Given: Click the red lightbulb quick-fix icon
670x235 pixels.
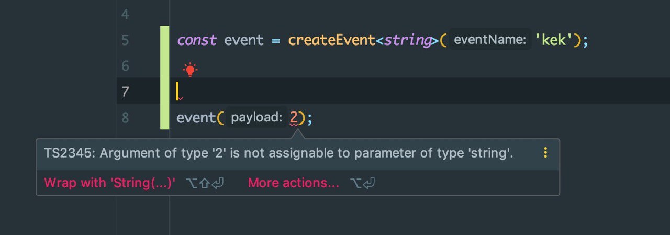Looking at the screenshot, I should (x=190, y=70).
